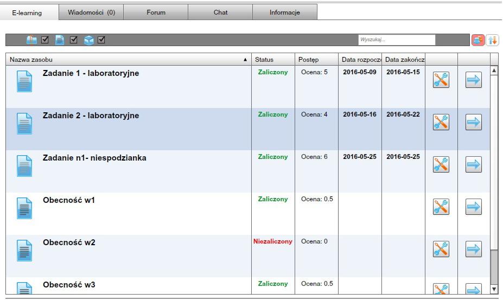This screenshot has height=300, width=503.
Task: Click document icon of Zadanie n1- niespodzianka
Action: pyautogui.click(x=24, y=166)
